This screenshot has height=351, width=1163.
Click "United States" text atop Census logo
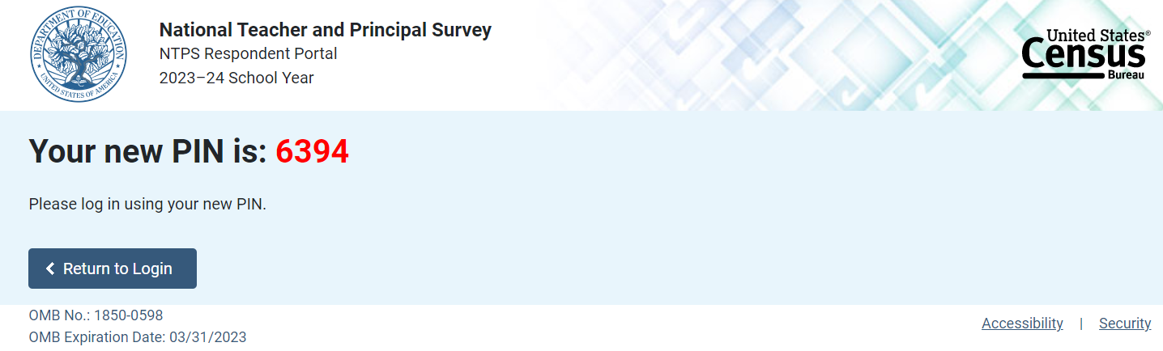click(1097, 36)
